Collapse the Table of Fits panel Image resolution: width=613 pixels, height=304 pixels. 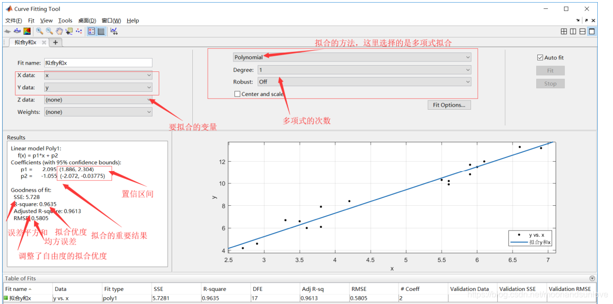(x=592, y=278)
